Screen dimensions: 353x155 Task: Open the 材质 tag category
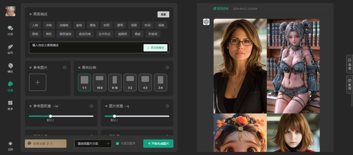click(x=107, y=25)
